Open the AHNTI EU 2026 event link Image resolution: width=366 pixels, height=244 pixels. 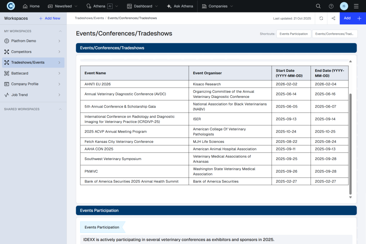coord(98,85)
